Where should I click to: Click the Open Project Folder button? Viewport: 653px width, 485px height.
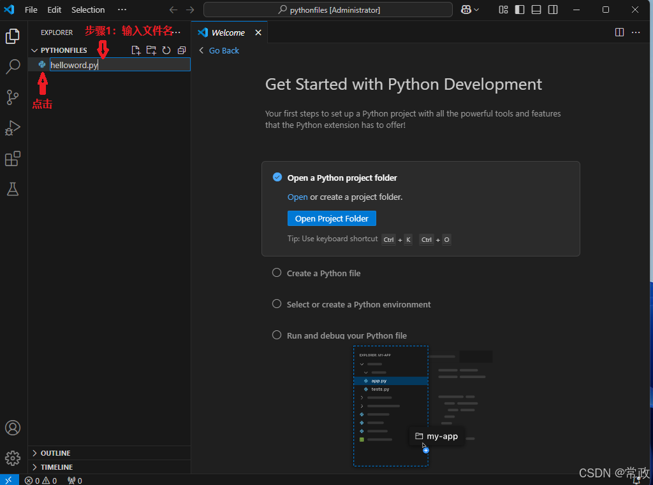[332, 218]
